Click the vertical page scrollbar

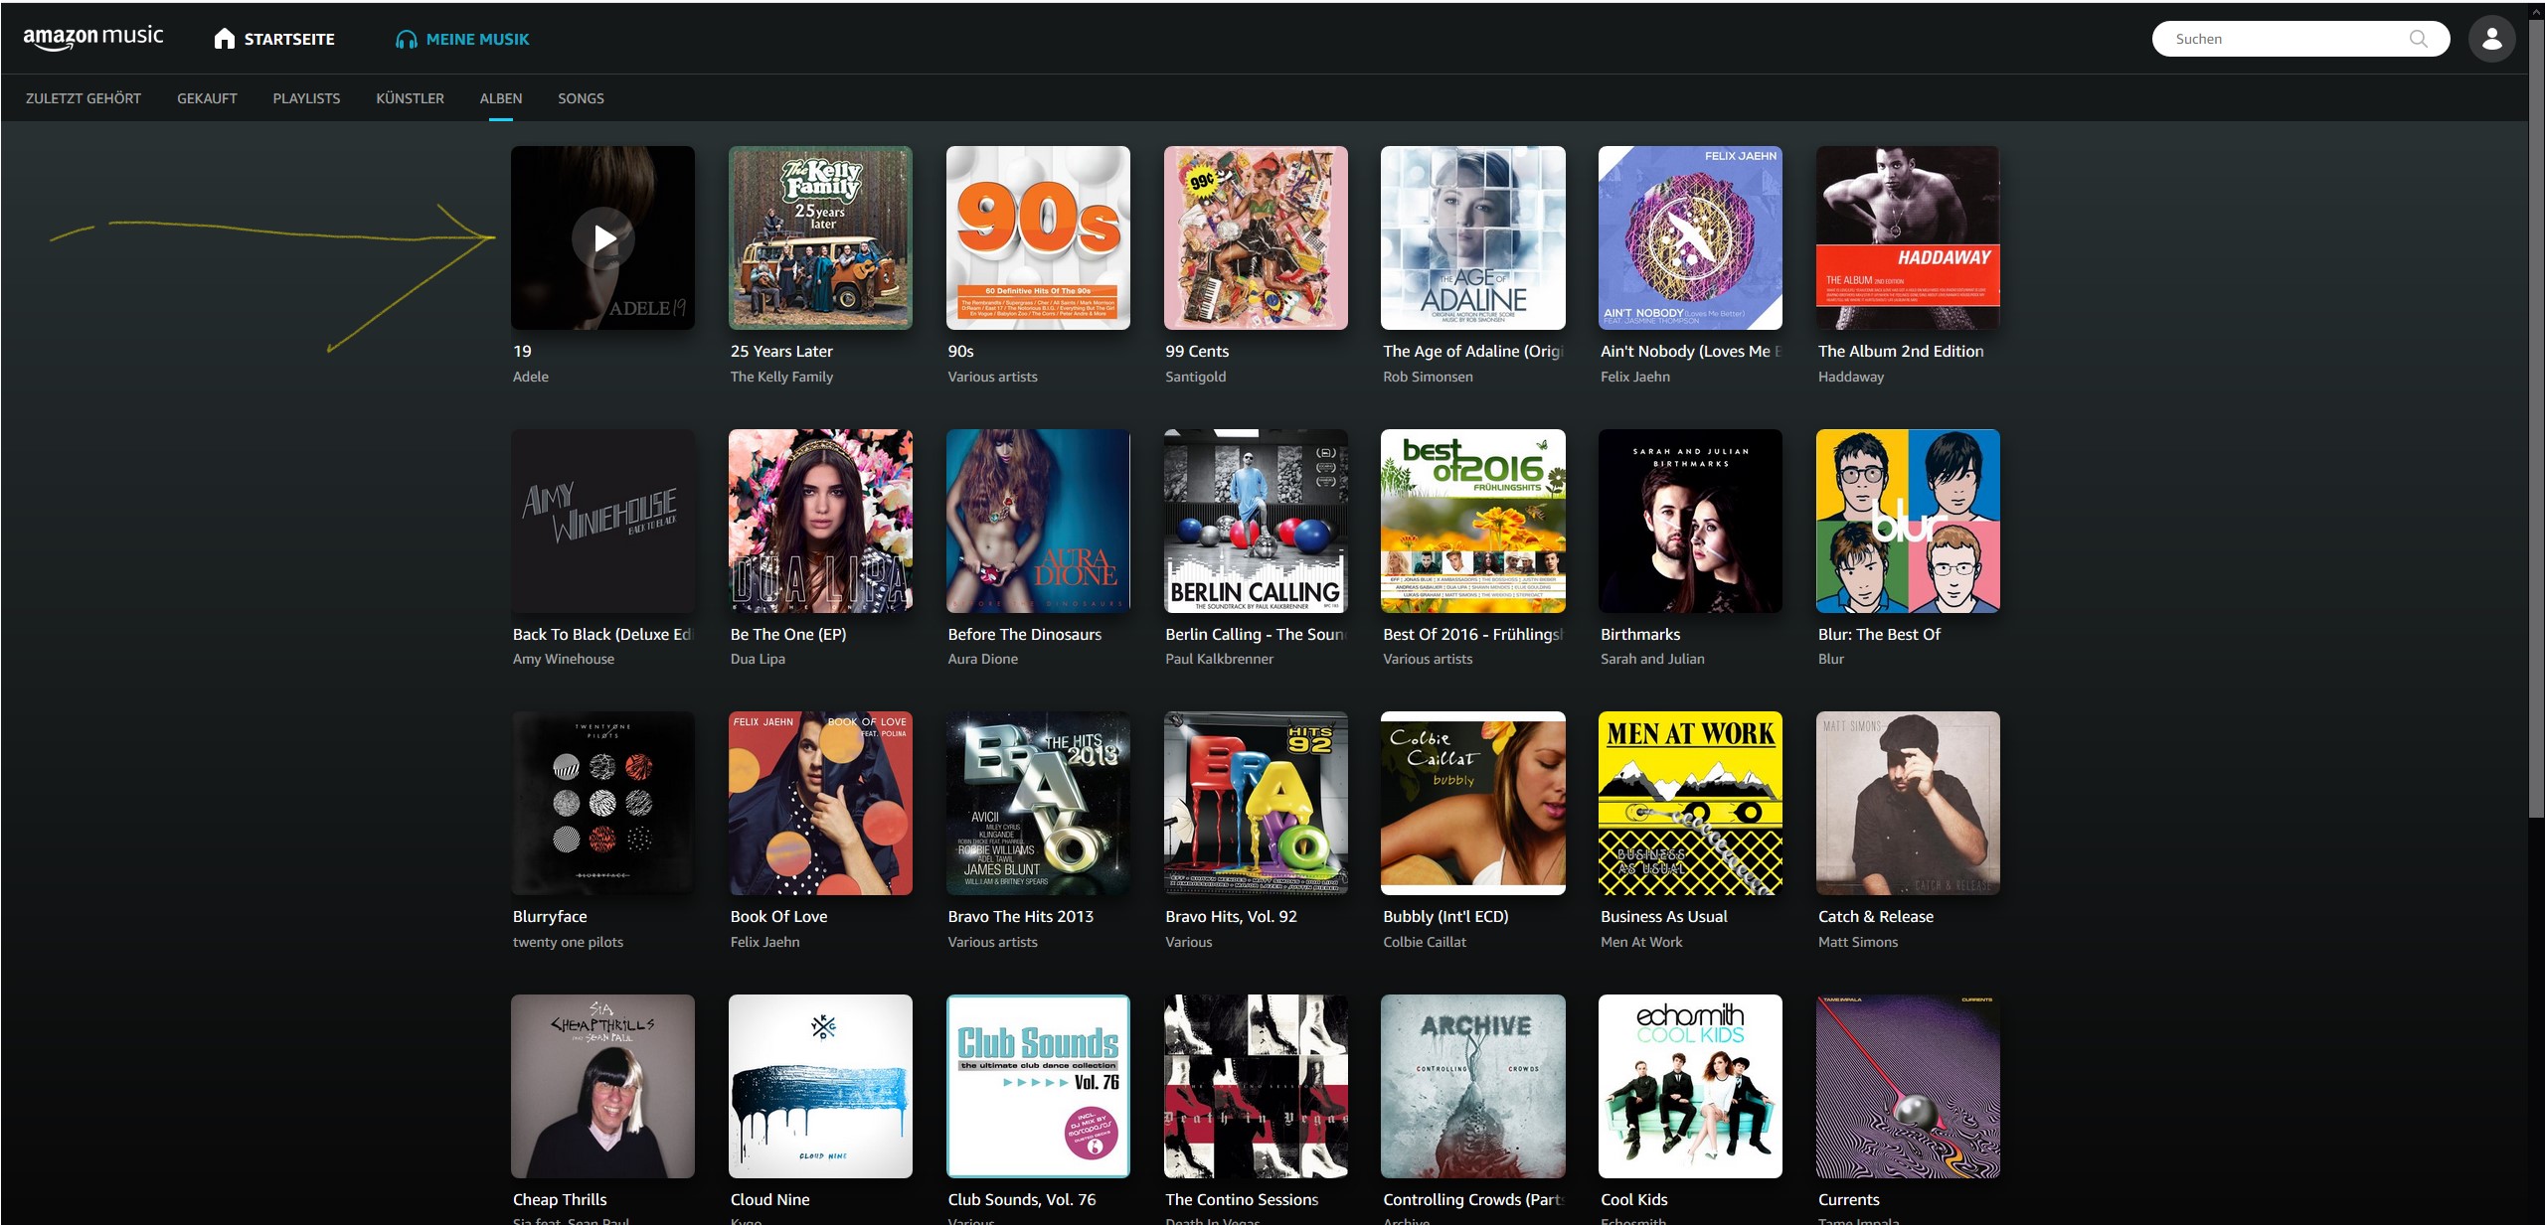[x=2536, y=417]
